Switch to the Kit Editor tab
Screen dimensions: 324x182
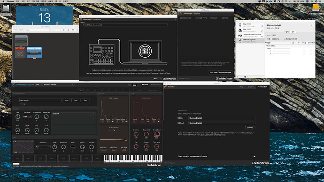tap(145, 84)
